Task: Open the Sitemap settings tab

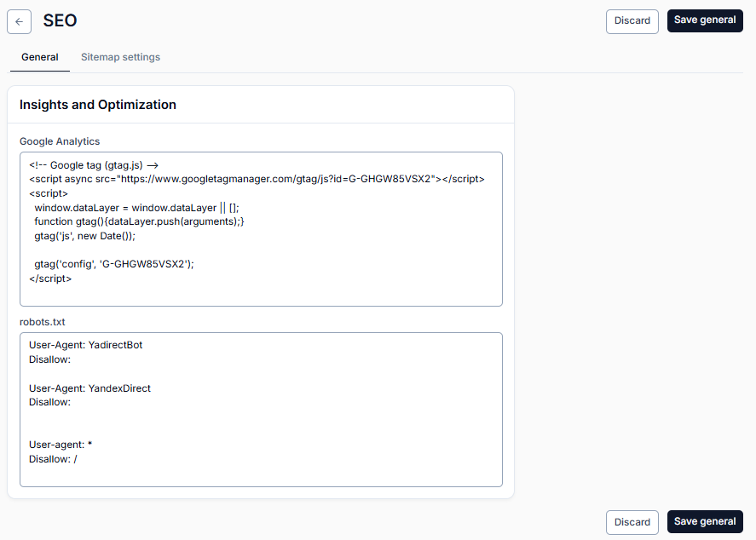Action: click(120, 57)
